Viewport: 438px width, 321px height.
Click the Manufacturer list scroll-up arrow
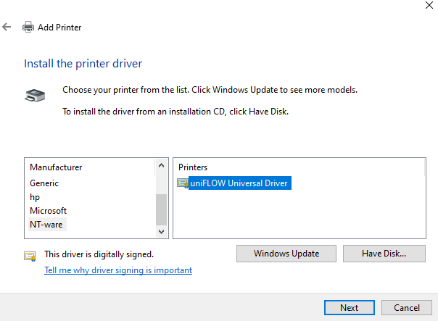click(161, 167)
